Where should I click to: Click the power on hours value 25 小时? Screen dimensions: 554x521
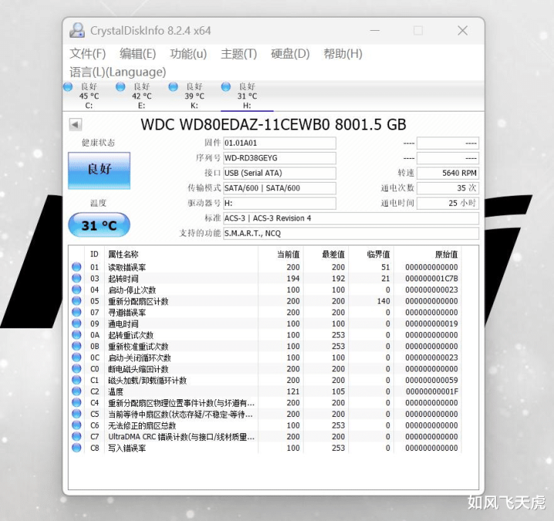click(x=448, y=203)
